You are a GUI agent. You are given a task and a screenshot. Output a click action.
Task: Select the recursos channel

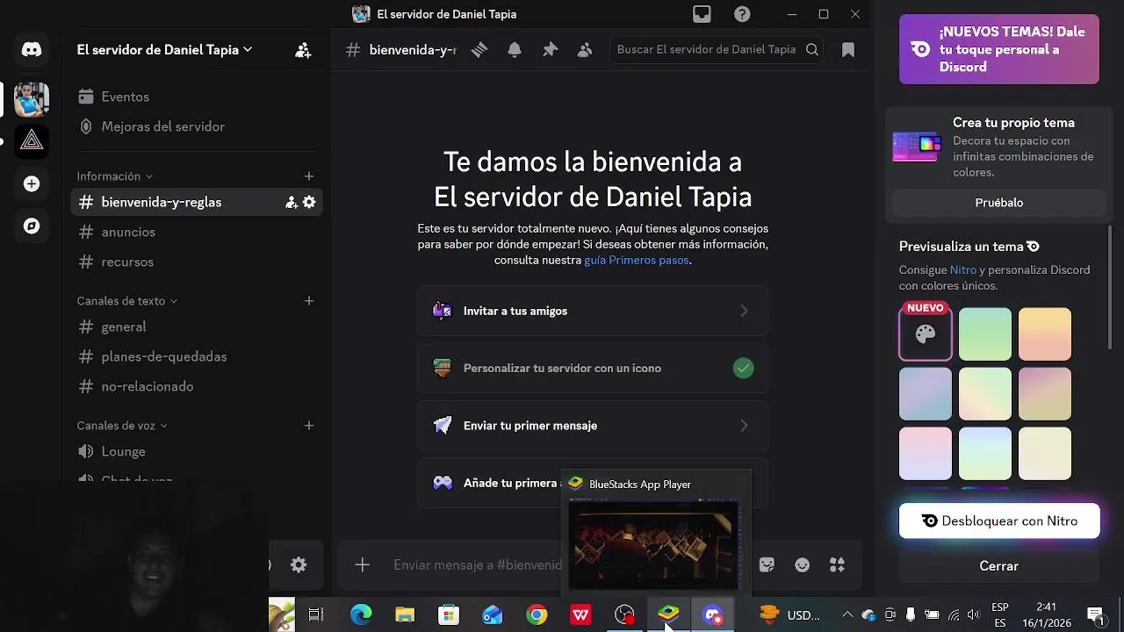(197, 262)
